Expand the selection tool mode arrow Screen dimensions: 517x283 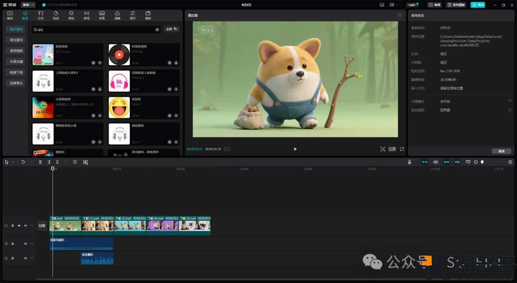(x=13, y=162)
